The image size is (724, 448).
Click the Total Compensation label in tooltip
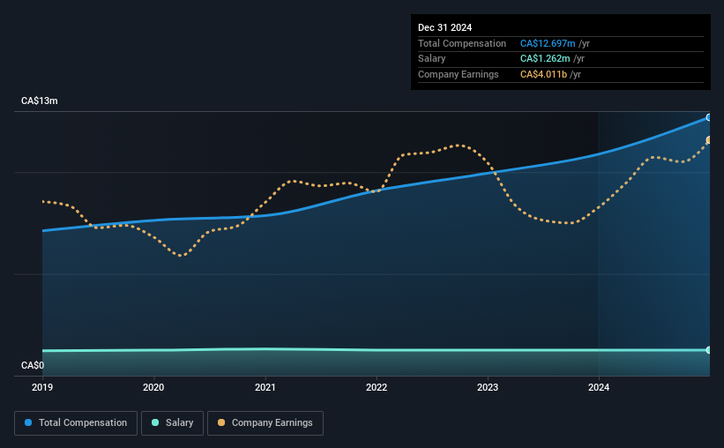pos(462,43)
